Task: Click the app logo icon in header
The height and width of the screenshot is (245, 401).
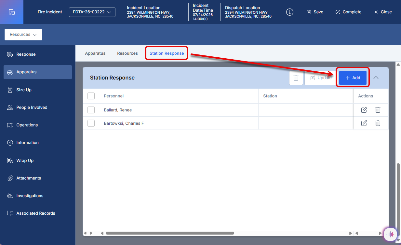Action: click(12, 12)
